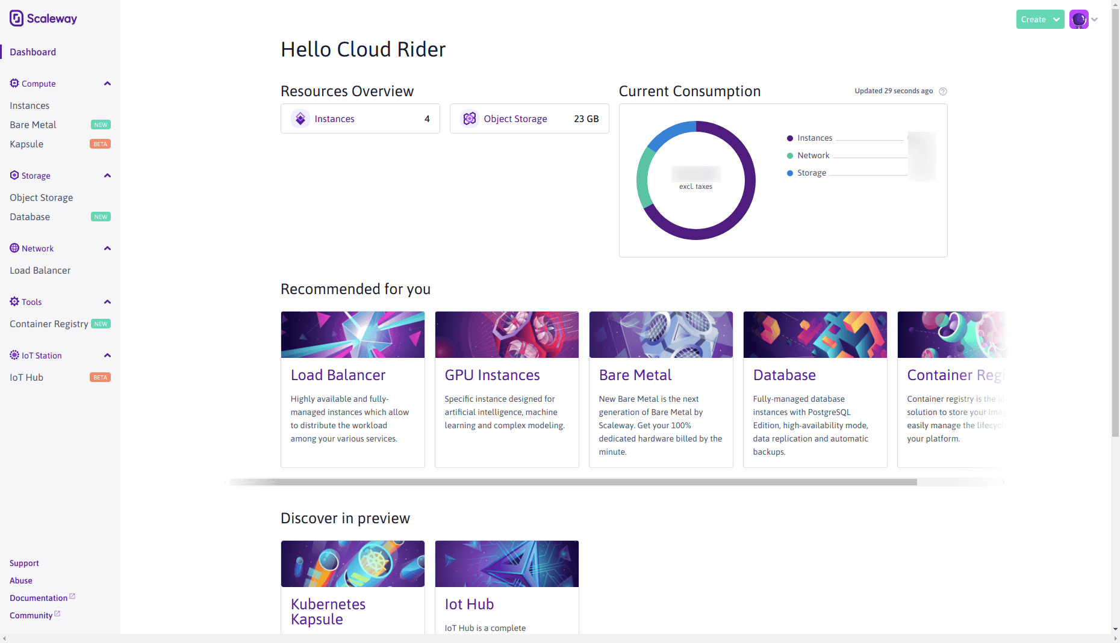Click the NEW badge beside Bare Metal
The width and height of the screenshot is (1120, 643).
[x=101, y=125]
